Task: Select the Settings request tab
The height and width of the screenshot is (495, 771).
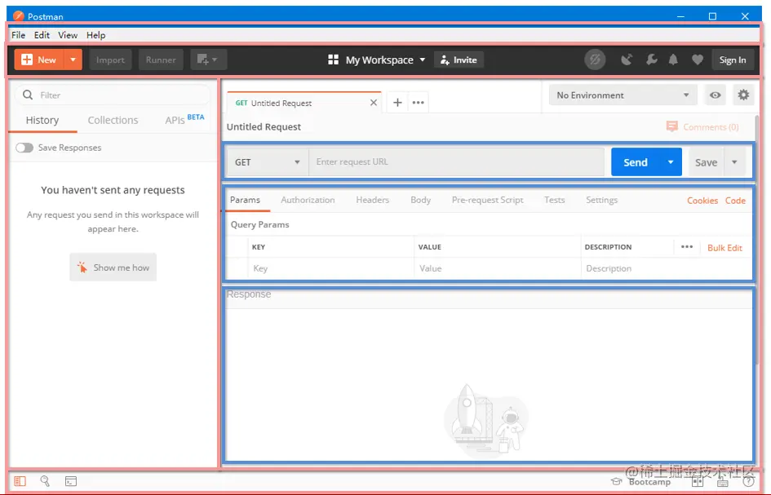Action: coord(602,200)
